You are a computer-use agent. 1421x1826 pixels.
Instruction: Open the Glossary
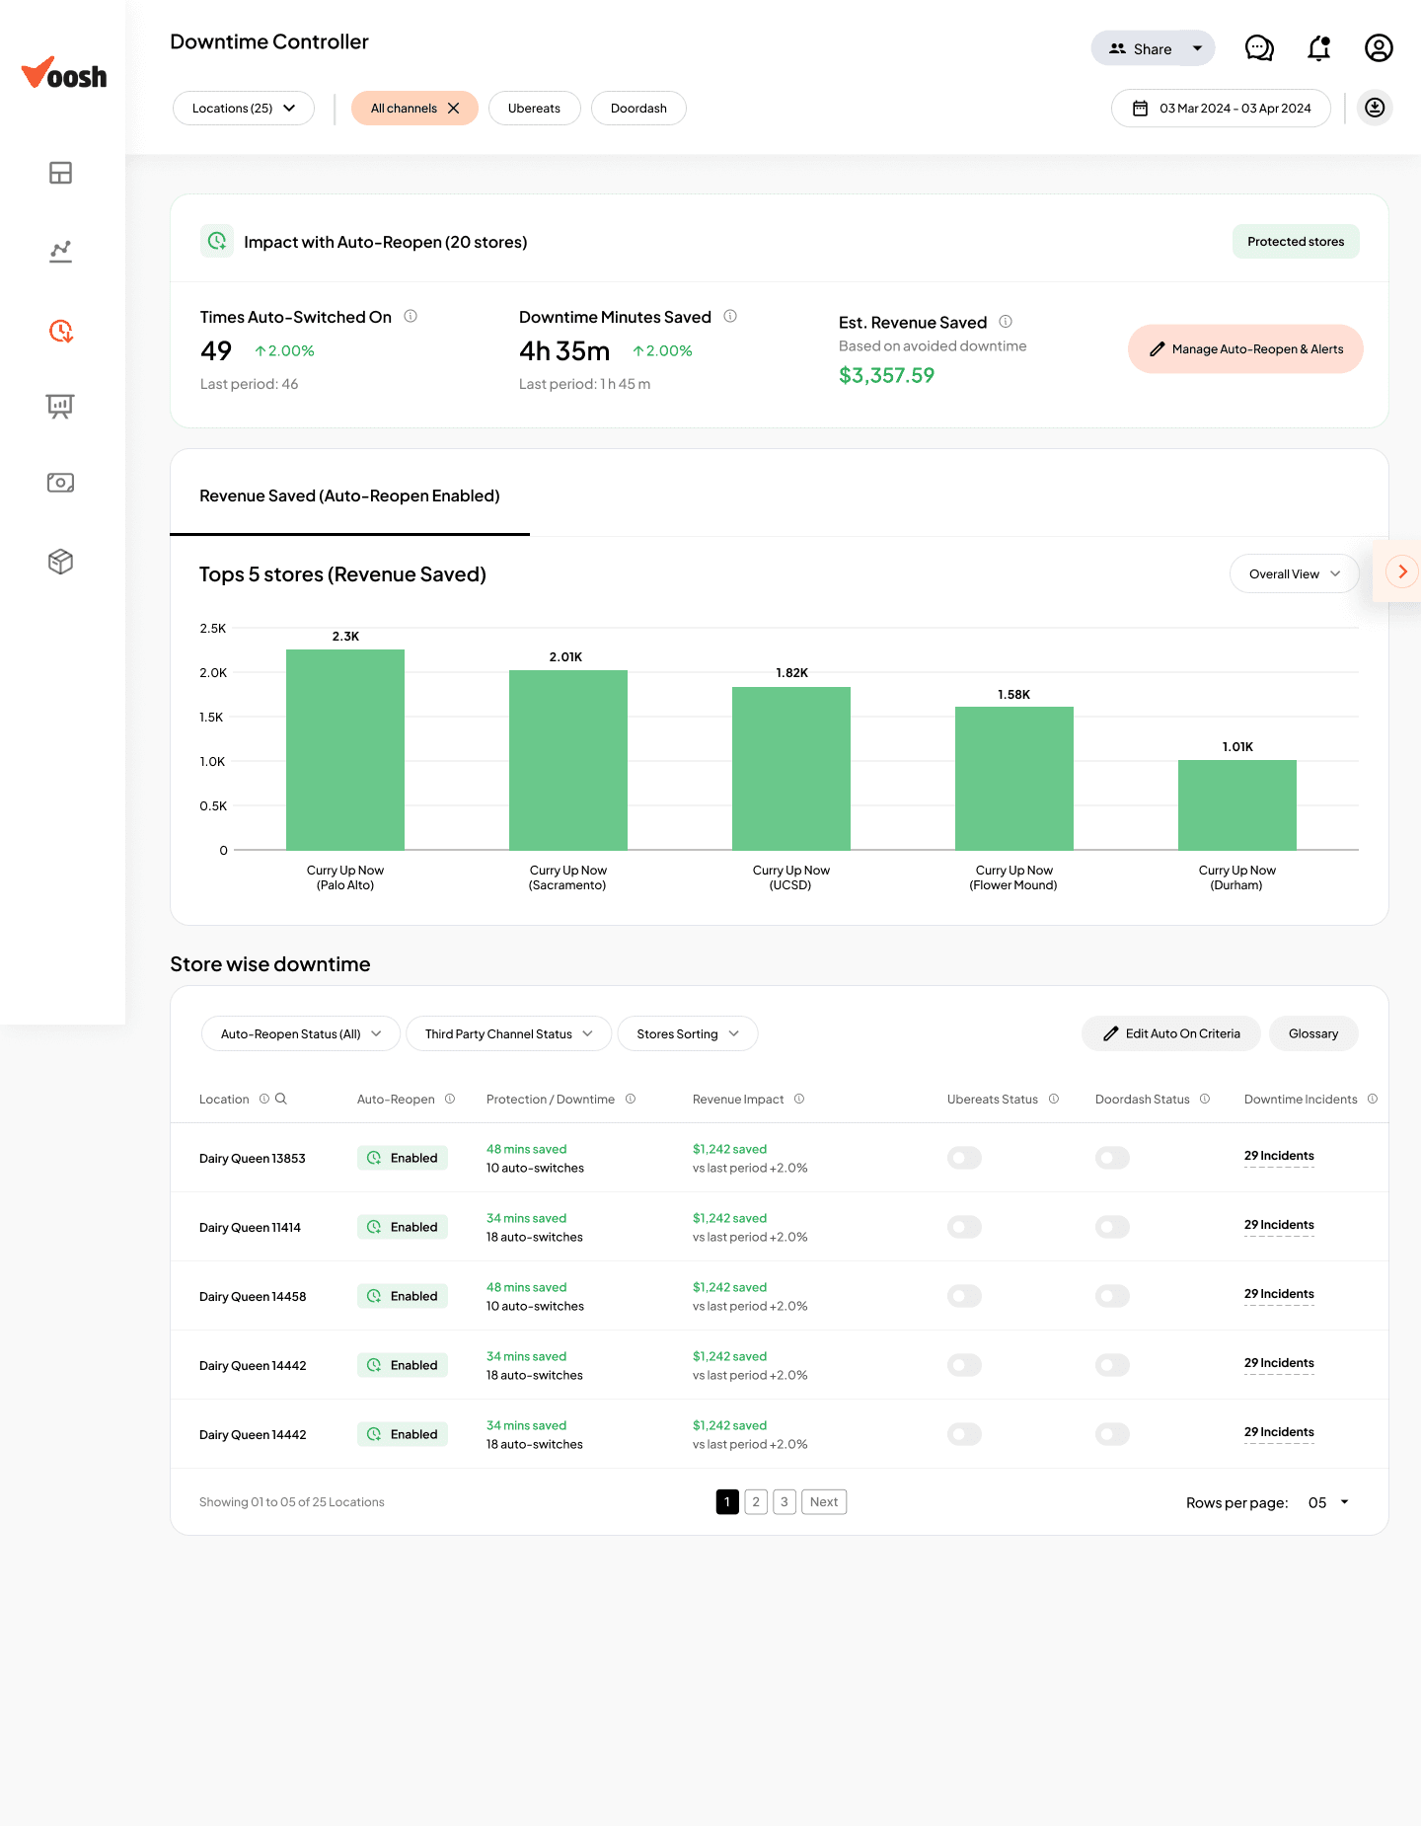point(1313,1033)
